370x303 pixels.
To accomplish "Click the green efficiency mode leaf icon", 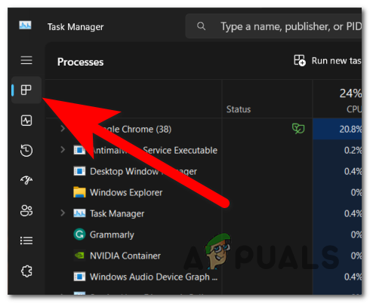I will (x=298, y=129).
